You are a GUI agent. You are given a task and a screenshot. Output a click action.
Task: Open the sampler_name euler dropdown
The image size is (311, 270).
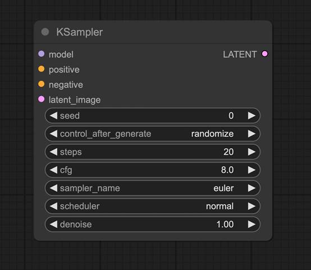click(153, 188)
